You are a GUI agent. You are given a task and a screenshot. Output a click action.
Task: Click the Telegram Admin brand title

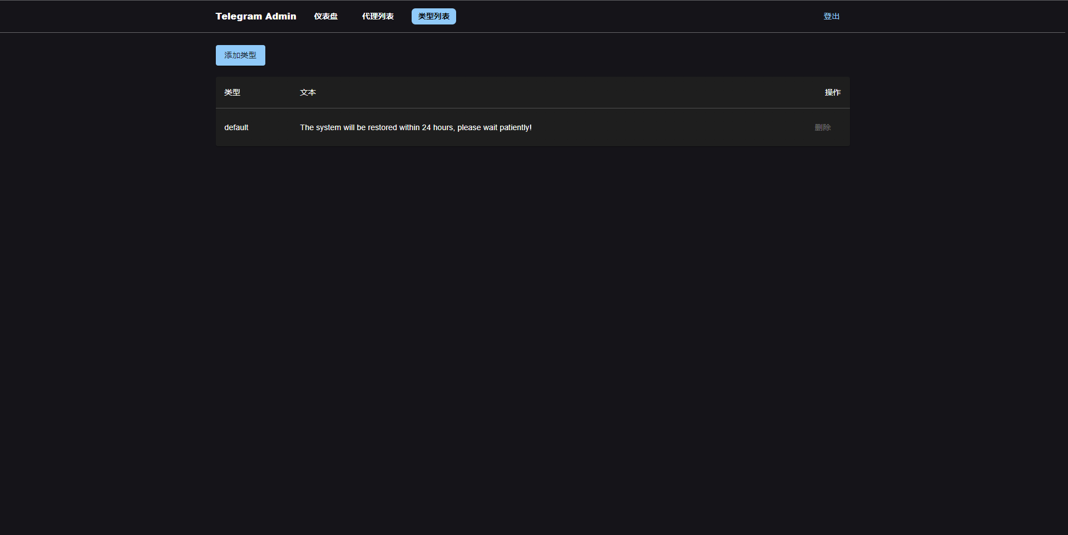255,16
